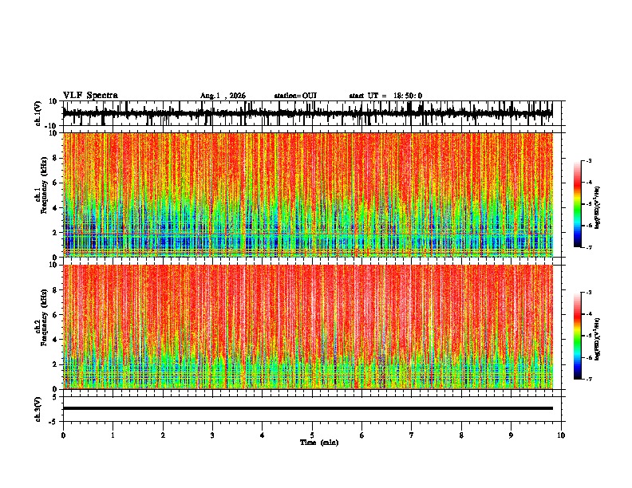Click the ch.2 Frequency (kHz) axis label
This screenshot has height=488, width=632.
click(41, 318)
